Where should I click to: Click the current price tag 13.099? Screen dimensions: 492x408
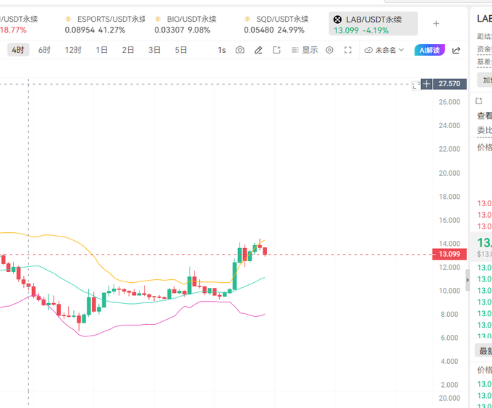(x=449, y=254)
